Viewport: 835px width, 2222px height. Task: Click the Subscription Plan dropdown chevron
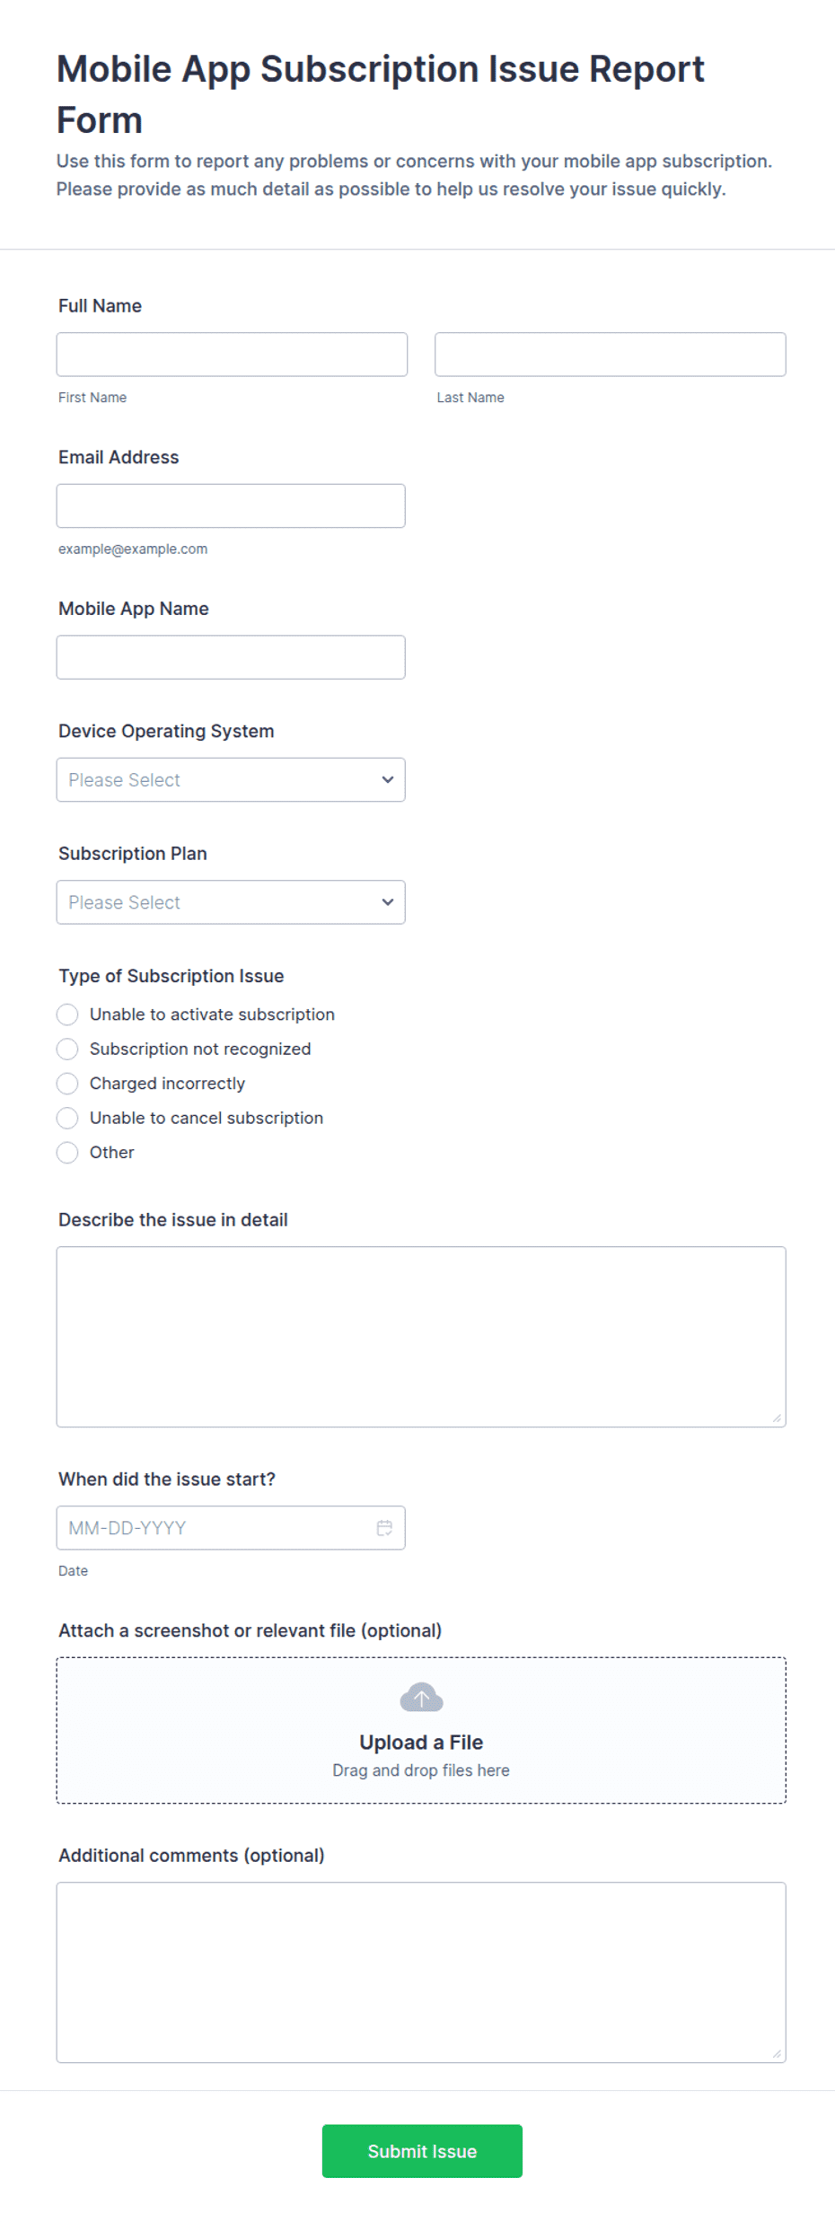[388, 901]
